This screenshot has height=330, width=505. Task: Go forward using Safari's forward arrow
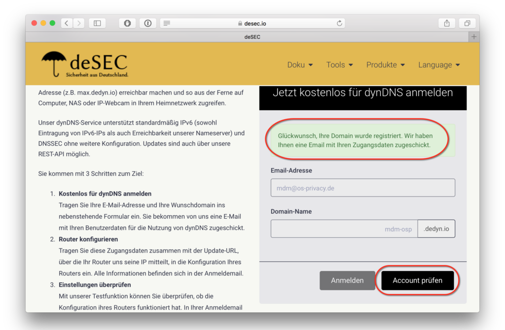[x=78, y=23]
